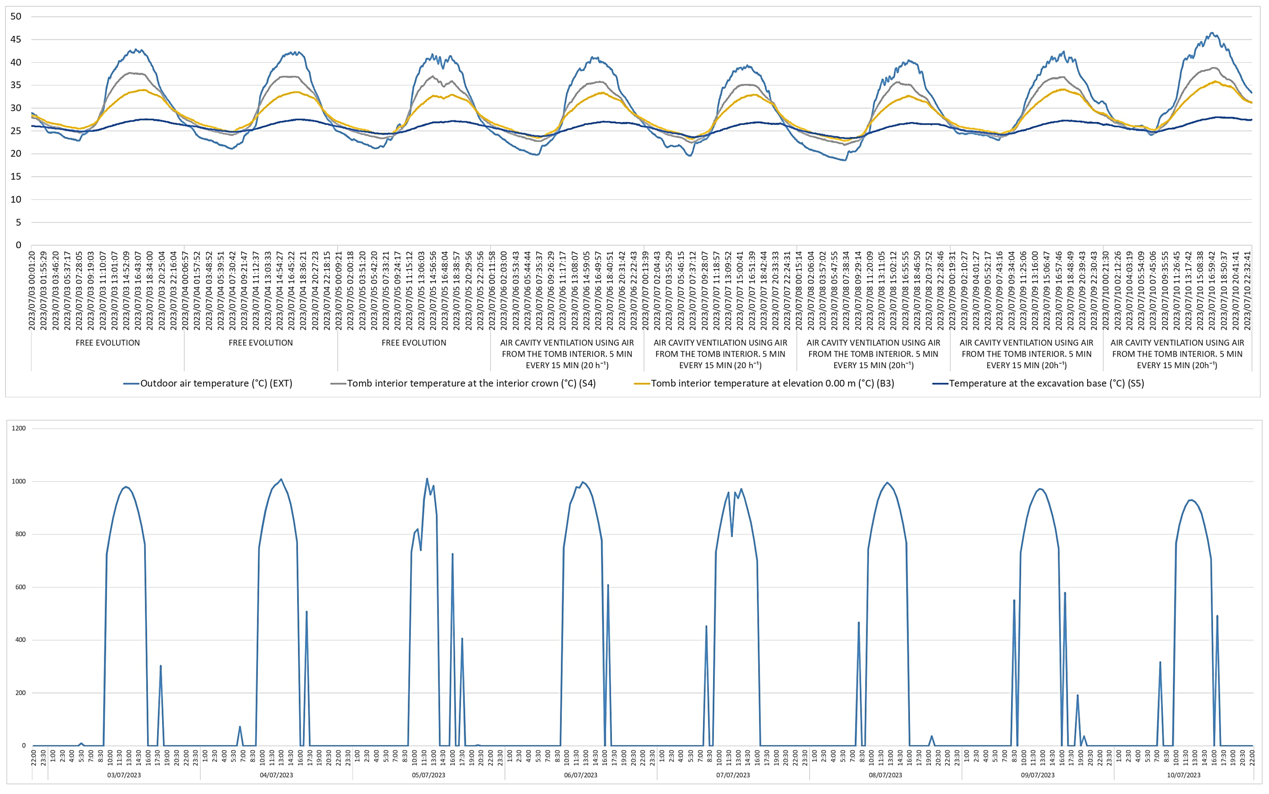Click the 07/07/2023 date label in lower chart
The image size is (1269, 794).
(733, 775)
